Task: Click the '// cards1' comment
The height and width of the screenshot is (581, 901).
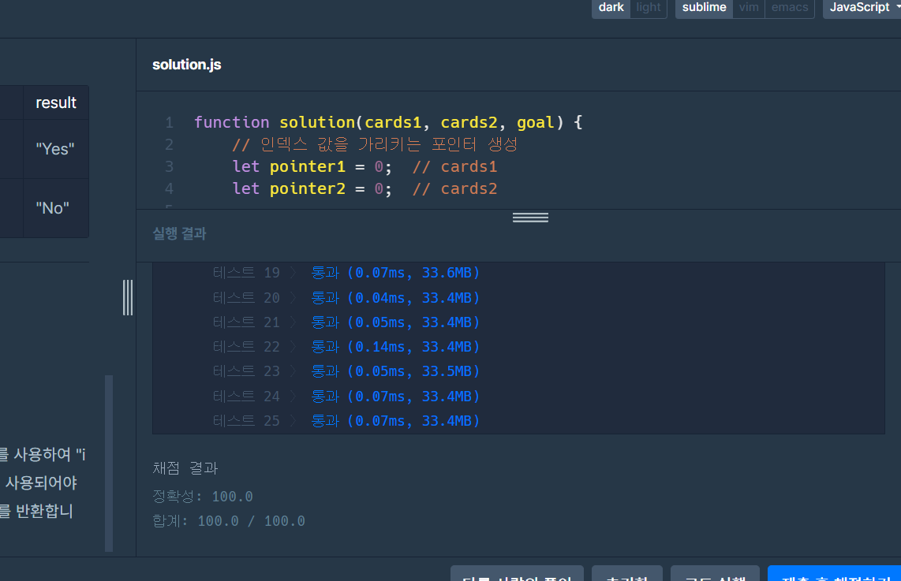Action: click(454, 166)
